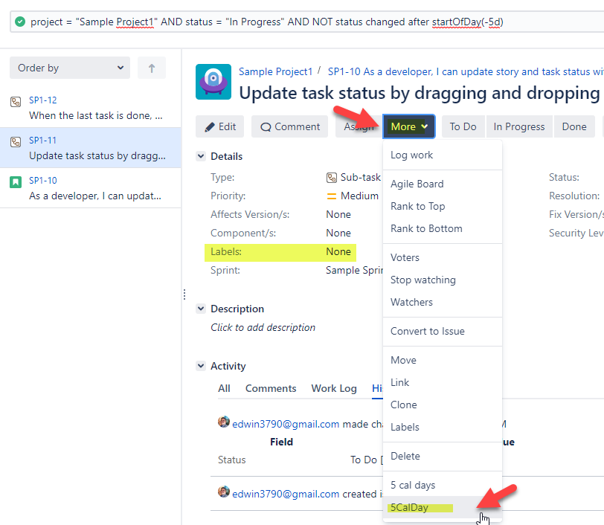Transition issue to Done
Viewport: 604px width, 525px height.
click(x=574, y=126)
